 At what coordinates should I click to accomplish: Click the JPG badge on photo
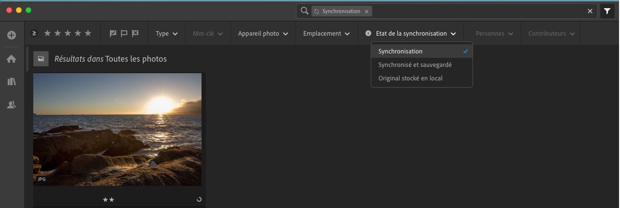[41, 179]
